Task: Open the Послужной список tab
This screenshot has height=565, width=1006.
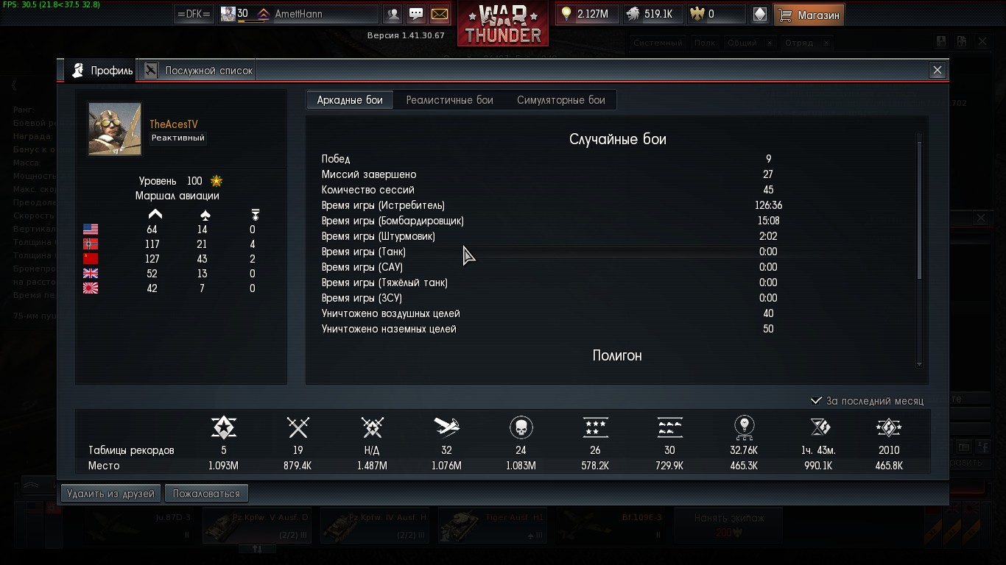Action: tap(199, 71)
